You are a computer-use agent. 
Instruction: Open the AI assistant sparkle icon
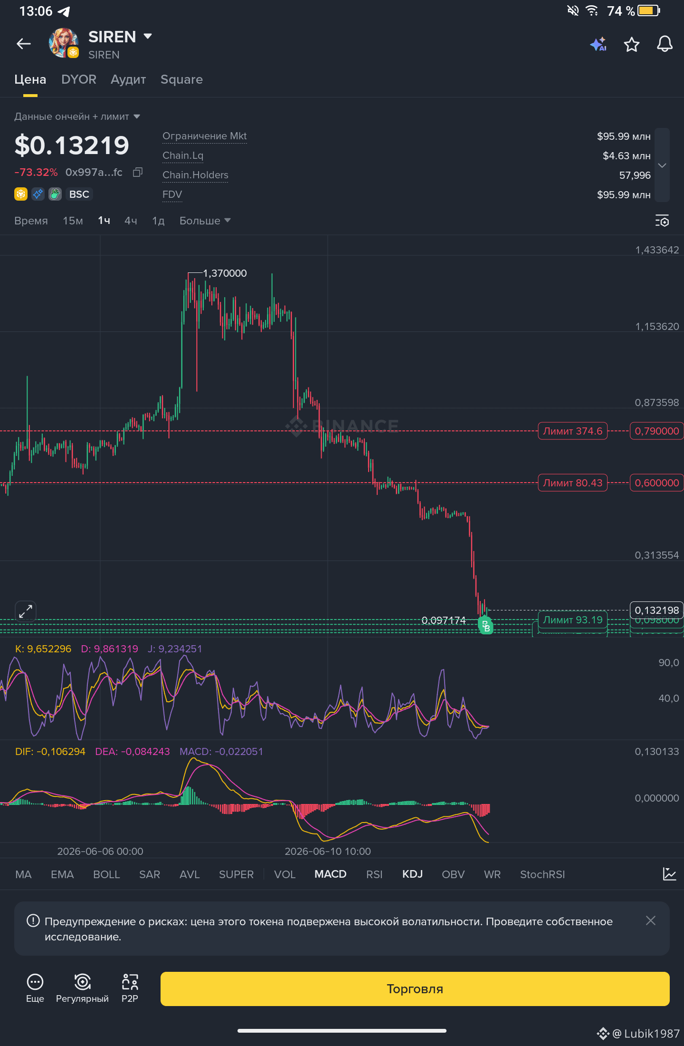[598, 44]
